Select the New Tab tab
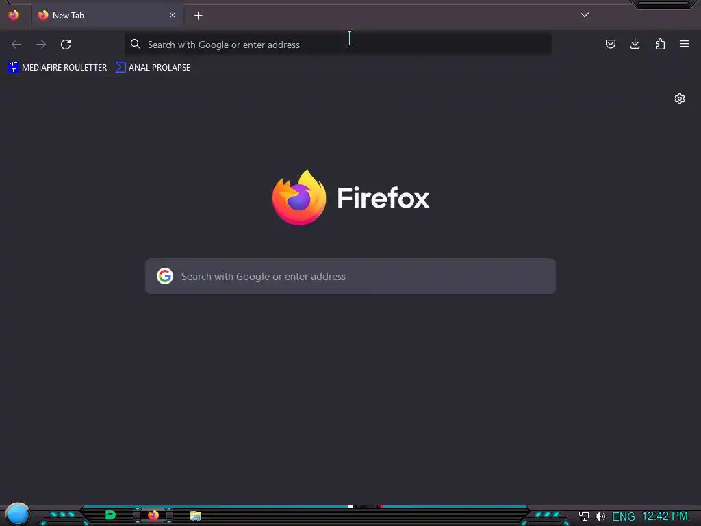 coord(107,16)
